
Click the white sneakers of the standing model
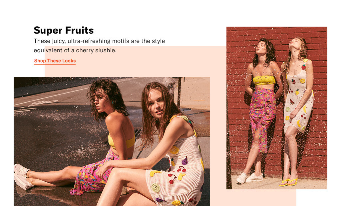(249, 177)
